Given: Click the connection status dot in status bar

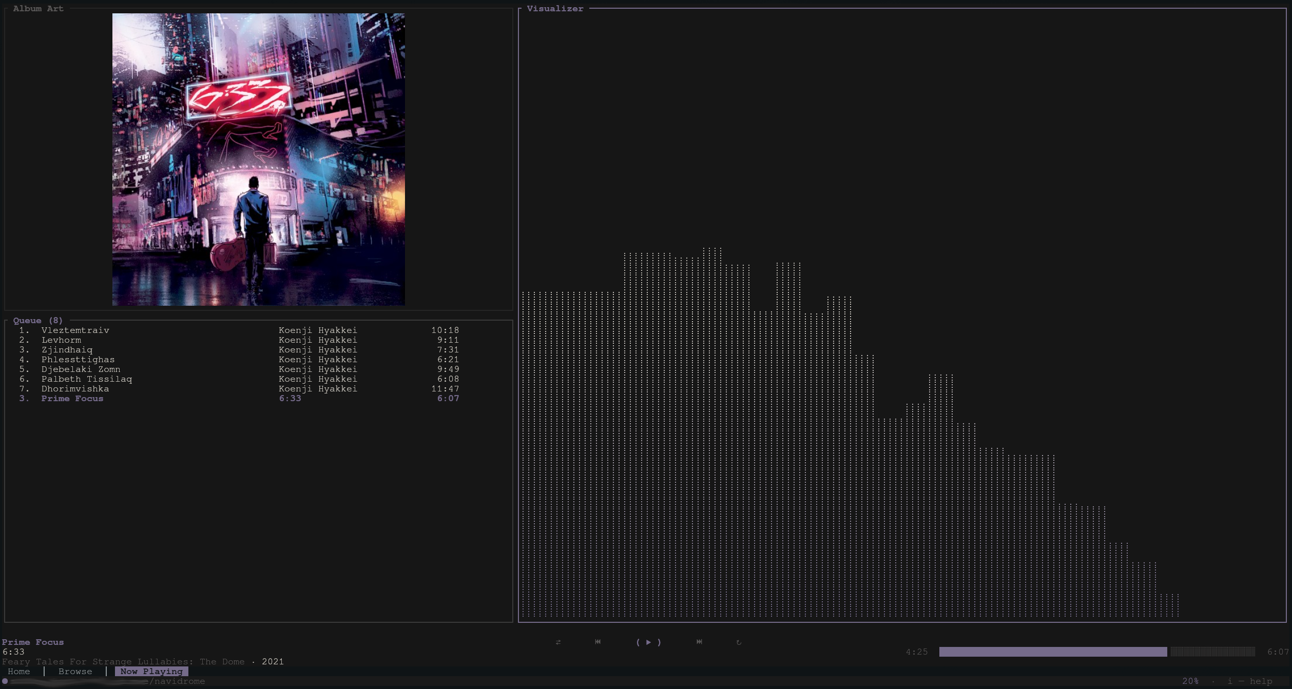Looking at the screenshot, I should [5, 681].
